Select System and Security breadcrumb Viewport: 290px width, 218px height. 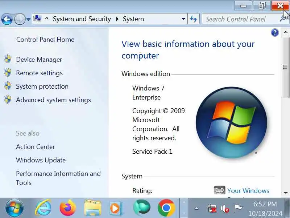[x=82, y=19]
